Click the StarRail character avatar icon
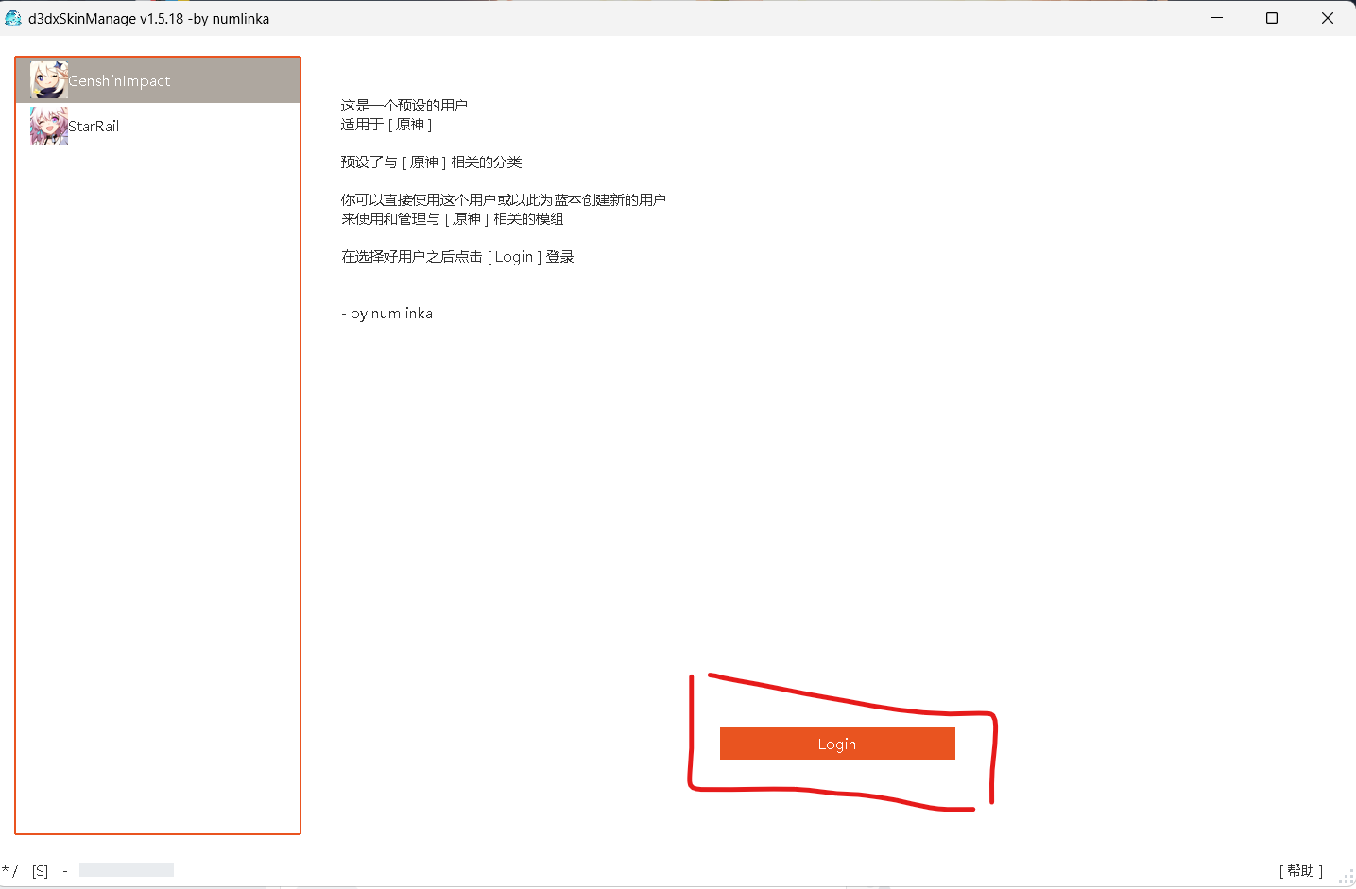 tap(48, 126)
